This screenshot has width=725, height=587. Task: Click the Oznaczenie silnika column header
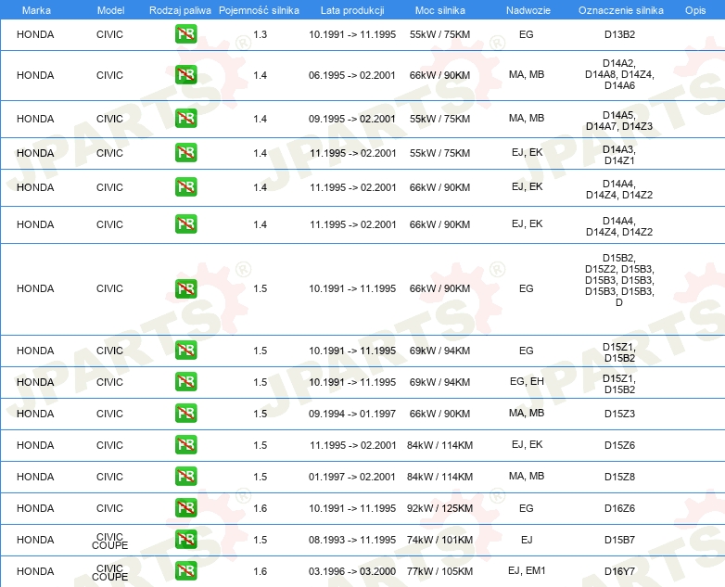620,10
